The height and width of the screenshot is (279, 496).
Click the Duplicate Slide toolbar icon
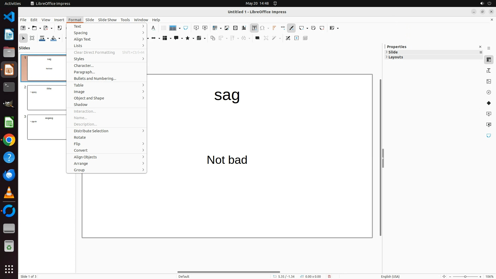tap(313, 28)
